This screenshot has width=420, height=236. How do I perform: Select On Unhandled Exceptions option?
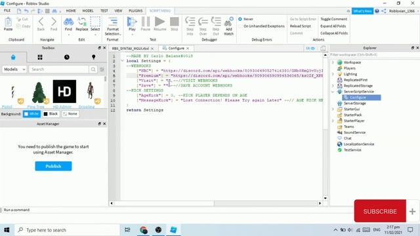261,26
